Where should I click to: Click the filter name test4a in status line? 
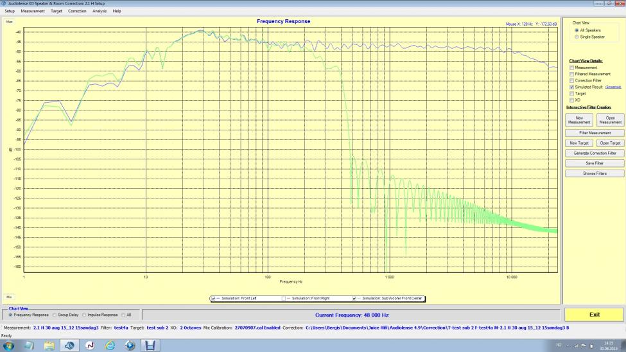tap(121, 328)
